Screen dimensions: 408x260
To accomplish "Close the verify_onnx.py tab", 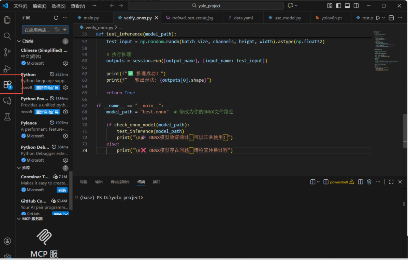I will pyautogui.click(x=156, y=18).
